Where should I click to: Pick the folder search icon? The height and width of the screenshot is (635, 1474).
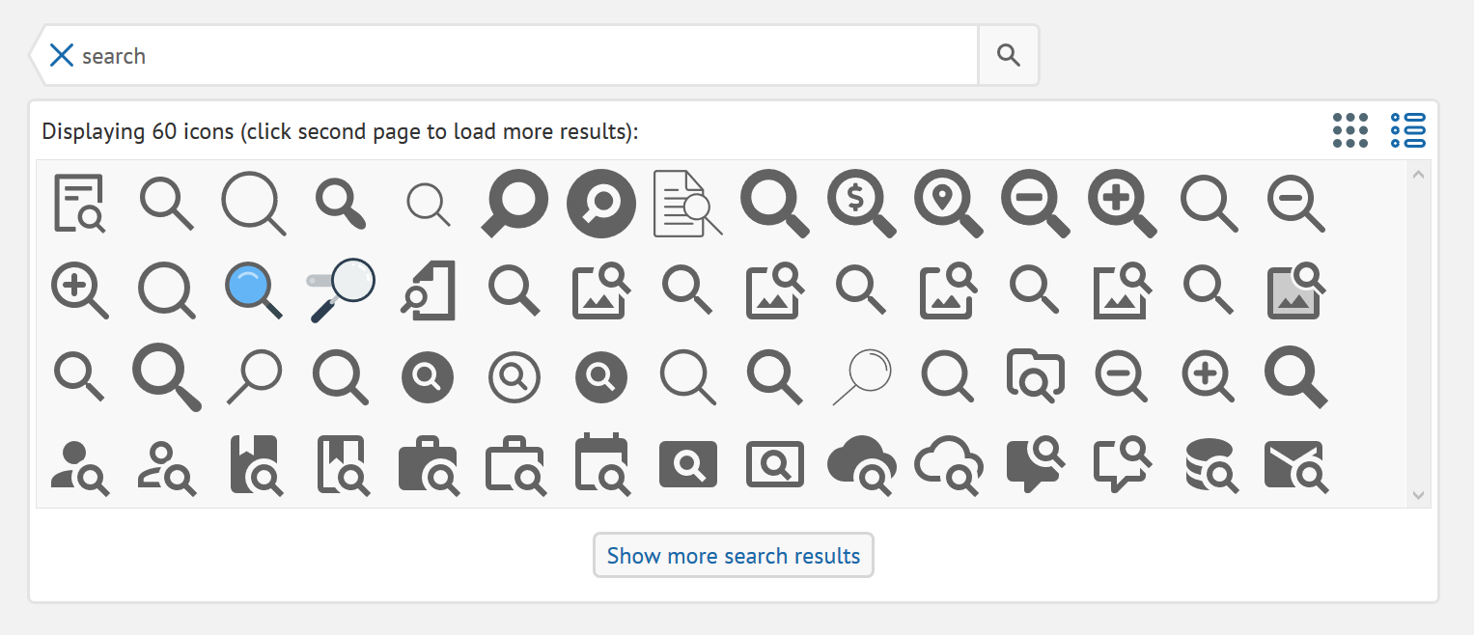[x=1034, y=374]
